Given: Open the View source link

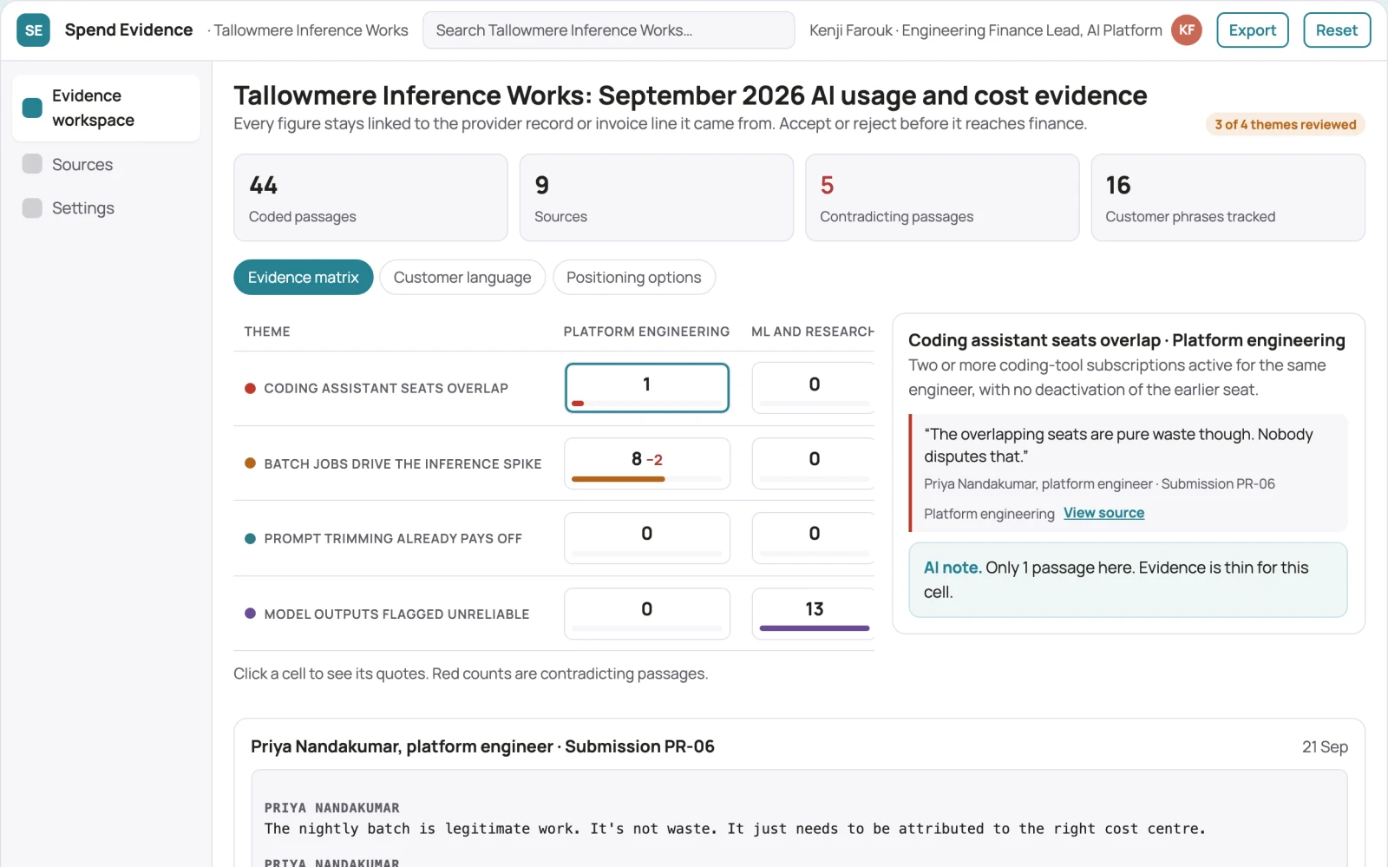Looking at the screenshot, I should pyautogui.click(x=1103, y=513).
